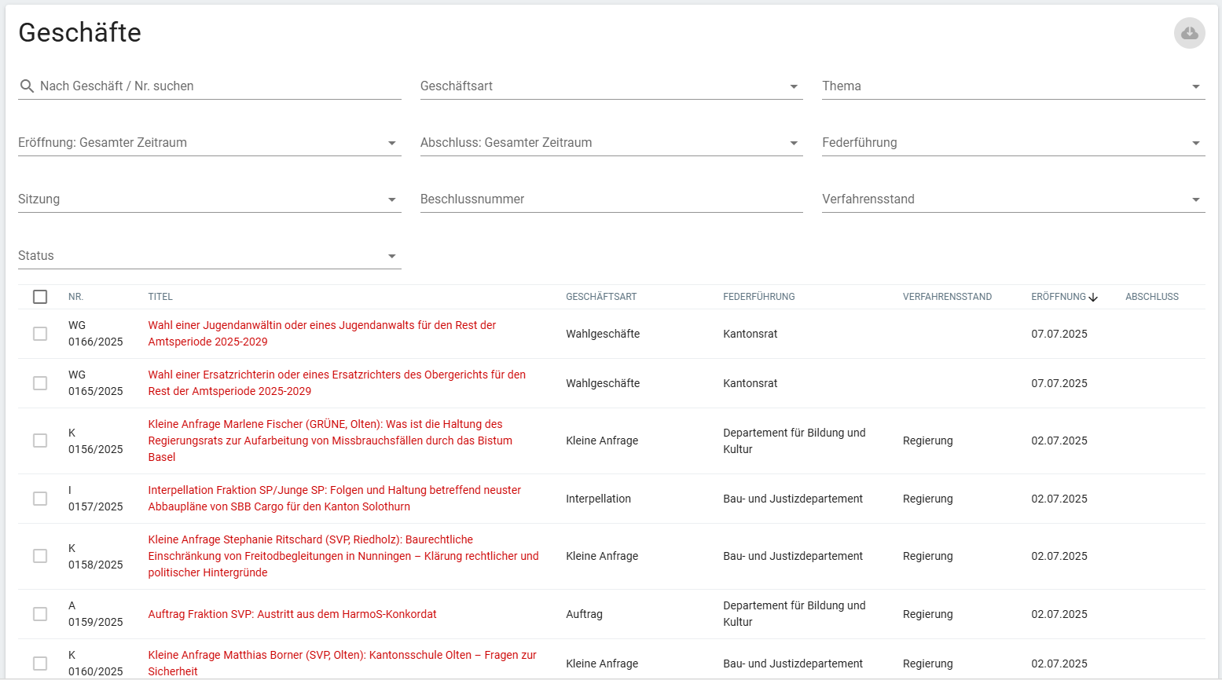
Task: Open the Federführung filter
Action: (x=1196, y=143)
